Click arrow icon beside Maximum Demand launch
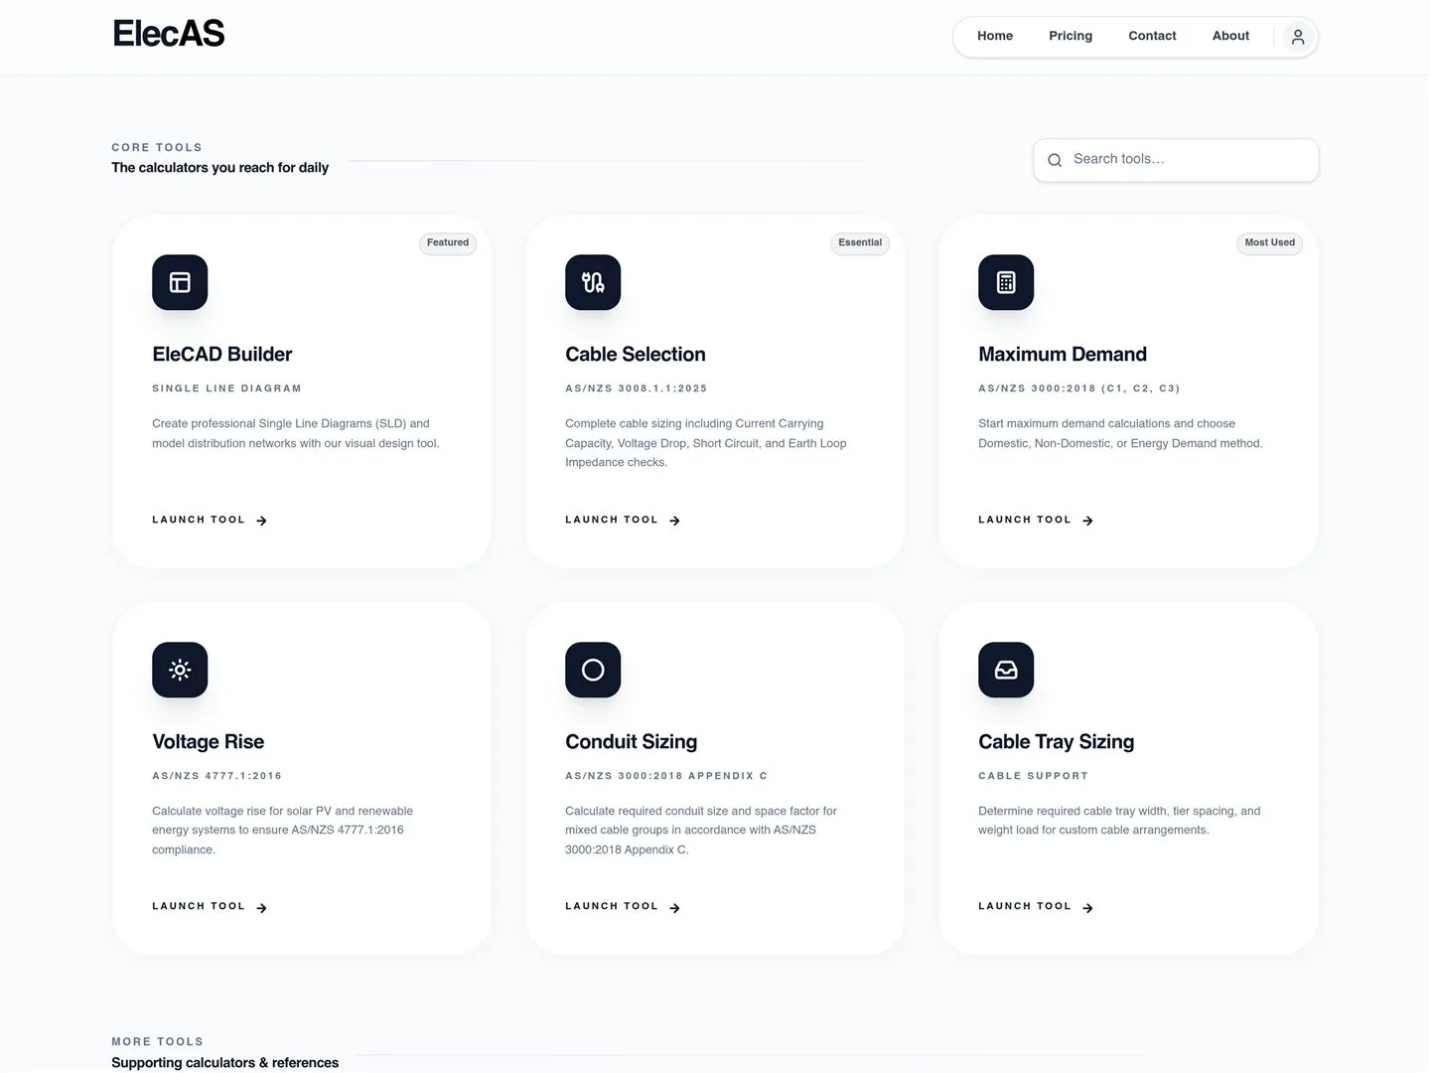1430x1073 pixels. pyautogui.click(x=1087, y=521)
